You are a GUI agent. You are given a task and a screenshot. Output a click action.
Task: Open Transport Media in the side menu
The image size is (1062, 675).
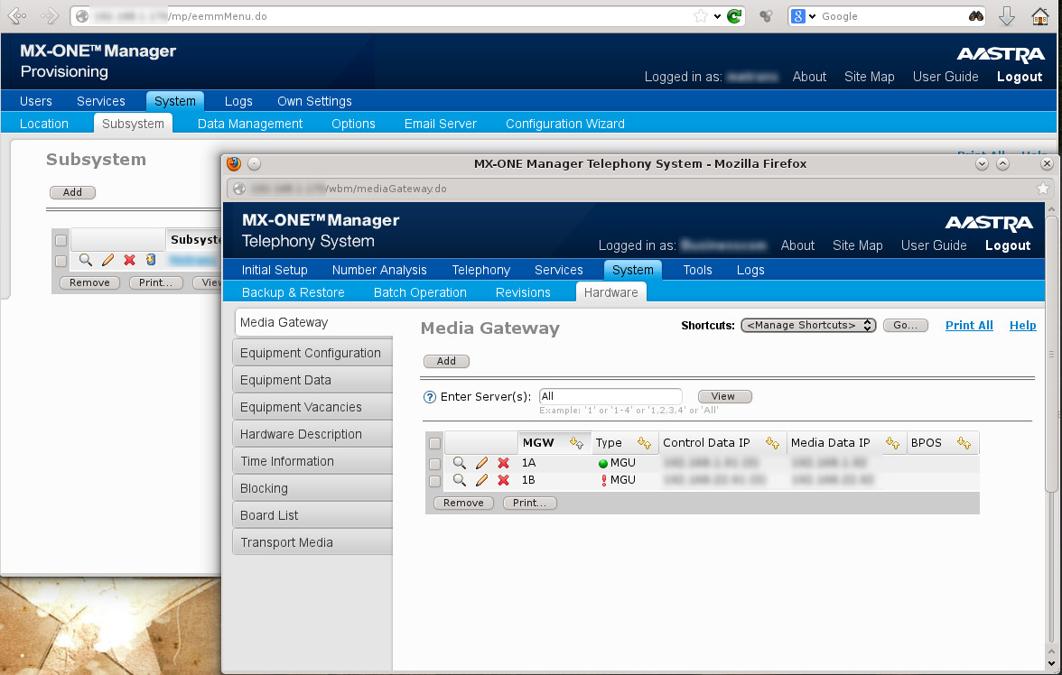coord(312,543)
